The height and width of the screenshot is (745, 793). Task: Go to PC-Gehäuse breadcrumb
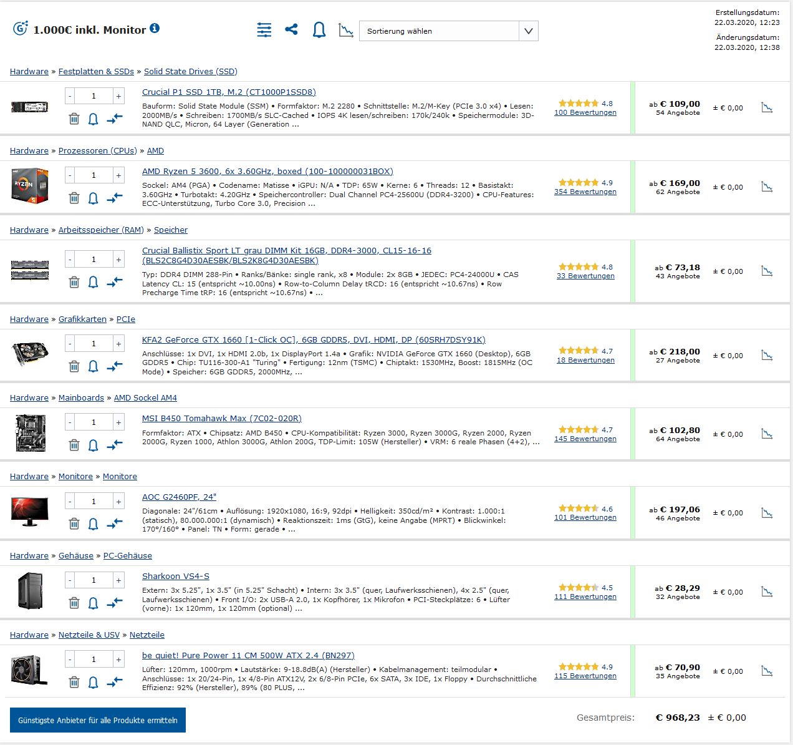[128, 555]
